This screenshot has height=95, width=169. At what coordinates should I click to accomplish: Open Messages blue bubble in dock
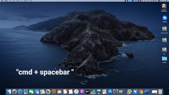[x=37, y=92]
